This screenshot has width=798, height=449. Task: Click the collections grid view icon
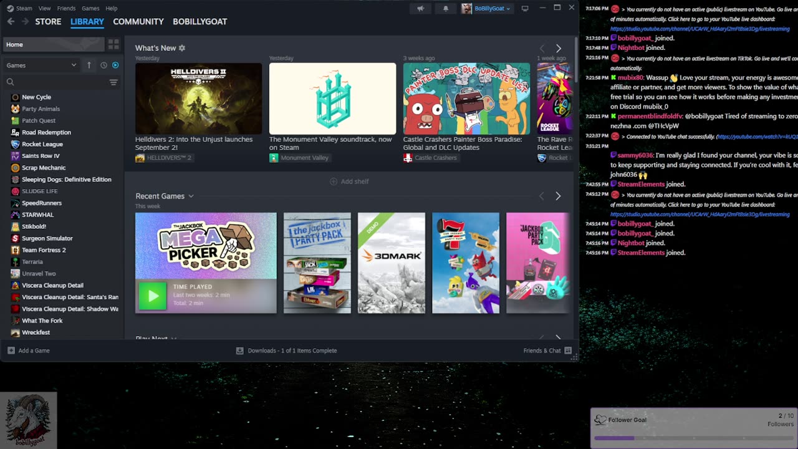[x=113, y=44]
